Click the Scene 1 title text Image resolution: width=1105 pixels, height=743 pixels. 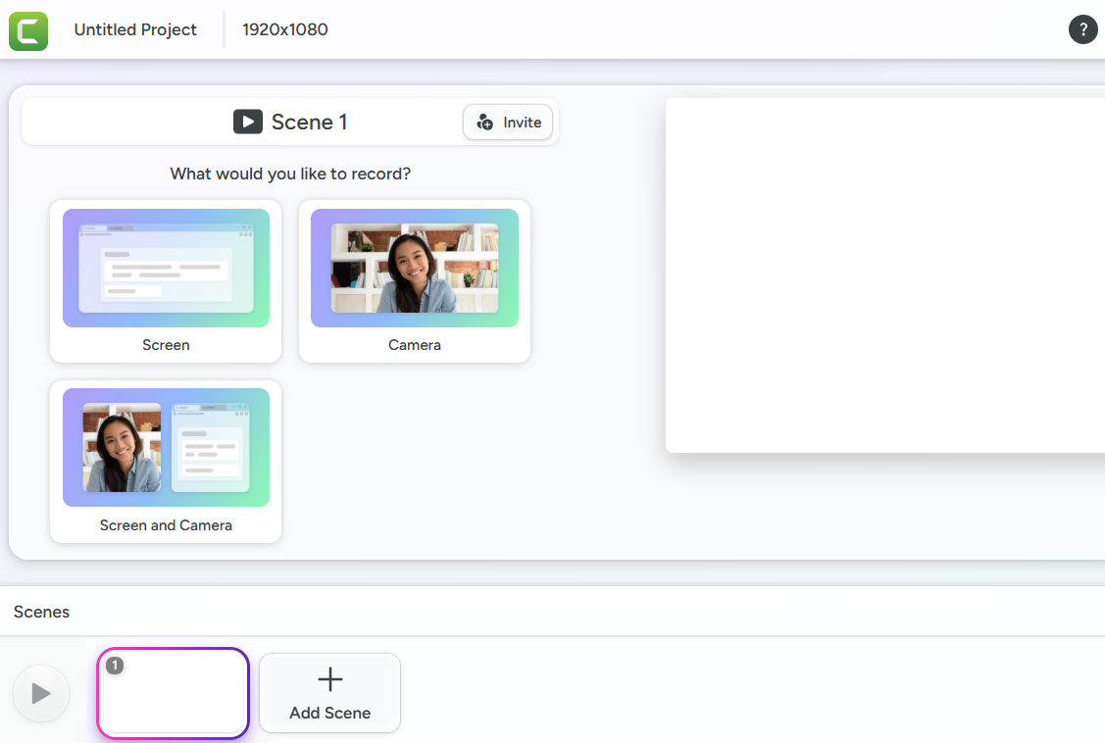(309, 122)
